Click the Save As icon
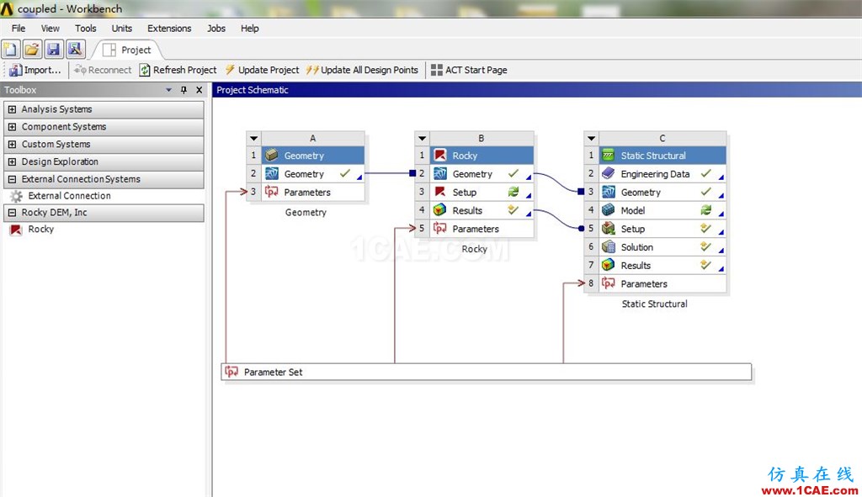862x497 pixels. tap(75, 50)
